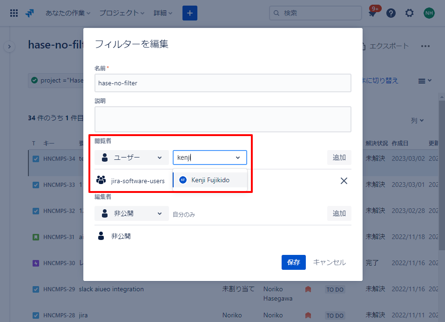Click the 未割り当て assignee cell
Viewport: 445px width, 322px height.
click(238, 289)
